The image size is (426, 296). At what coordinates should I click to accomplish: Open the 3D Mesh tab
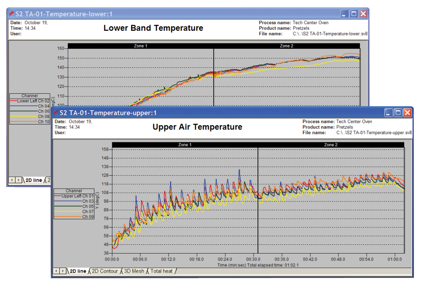[x=133, y=271]
